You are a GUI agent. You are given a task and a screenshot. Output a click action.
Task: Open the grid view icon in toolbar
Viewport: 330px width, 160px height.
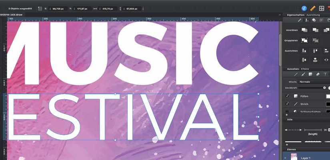pyautogui.click(x=322, y=8)
